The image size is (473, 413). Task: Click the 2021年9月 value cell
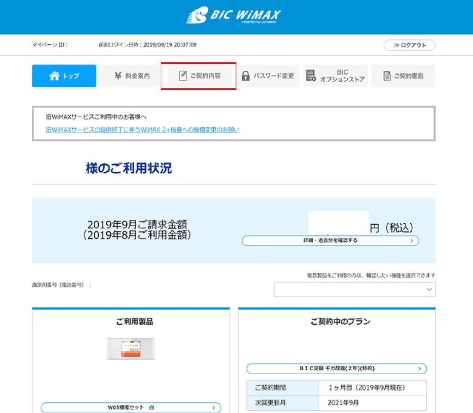pos(373,403)
